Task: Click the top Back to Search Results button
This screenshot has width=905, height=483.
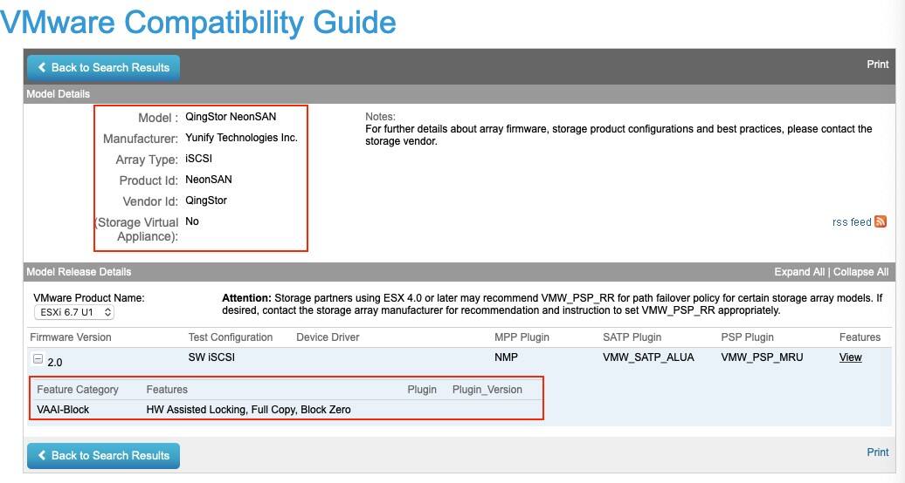Action: tap(103, 67)
